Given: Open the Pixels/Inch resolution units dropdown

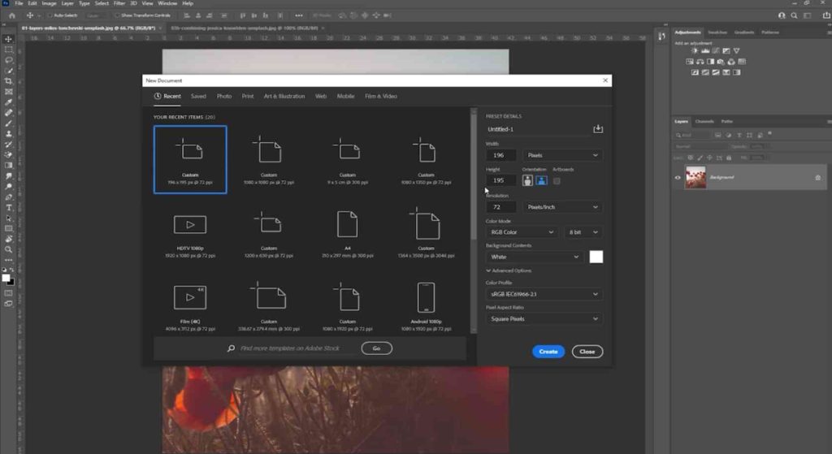Looking at the screenshot, I should pos(562,207).
